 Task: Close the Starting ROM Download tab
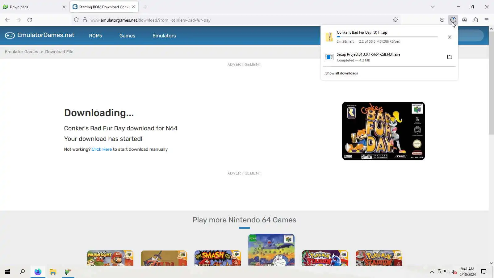(133, 7)
